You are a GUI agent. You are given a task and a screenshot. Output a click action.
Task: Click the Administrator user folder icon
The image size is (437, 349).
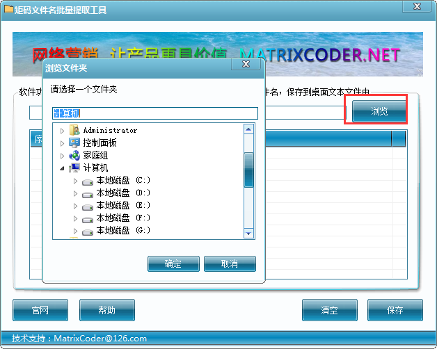click(74, 130)
